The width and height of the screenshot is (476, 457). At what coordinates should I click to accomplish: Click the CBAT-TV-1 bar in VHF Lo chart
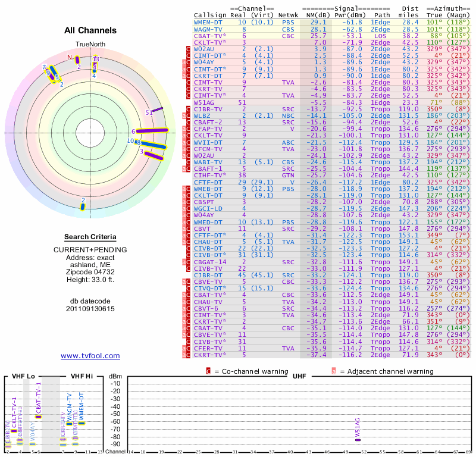click(x=39, y=417)
